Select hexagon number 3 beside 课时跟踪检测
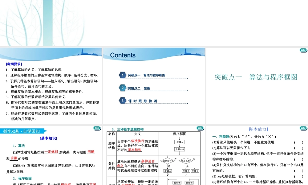 [123, 101]
